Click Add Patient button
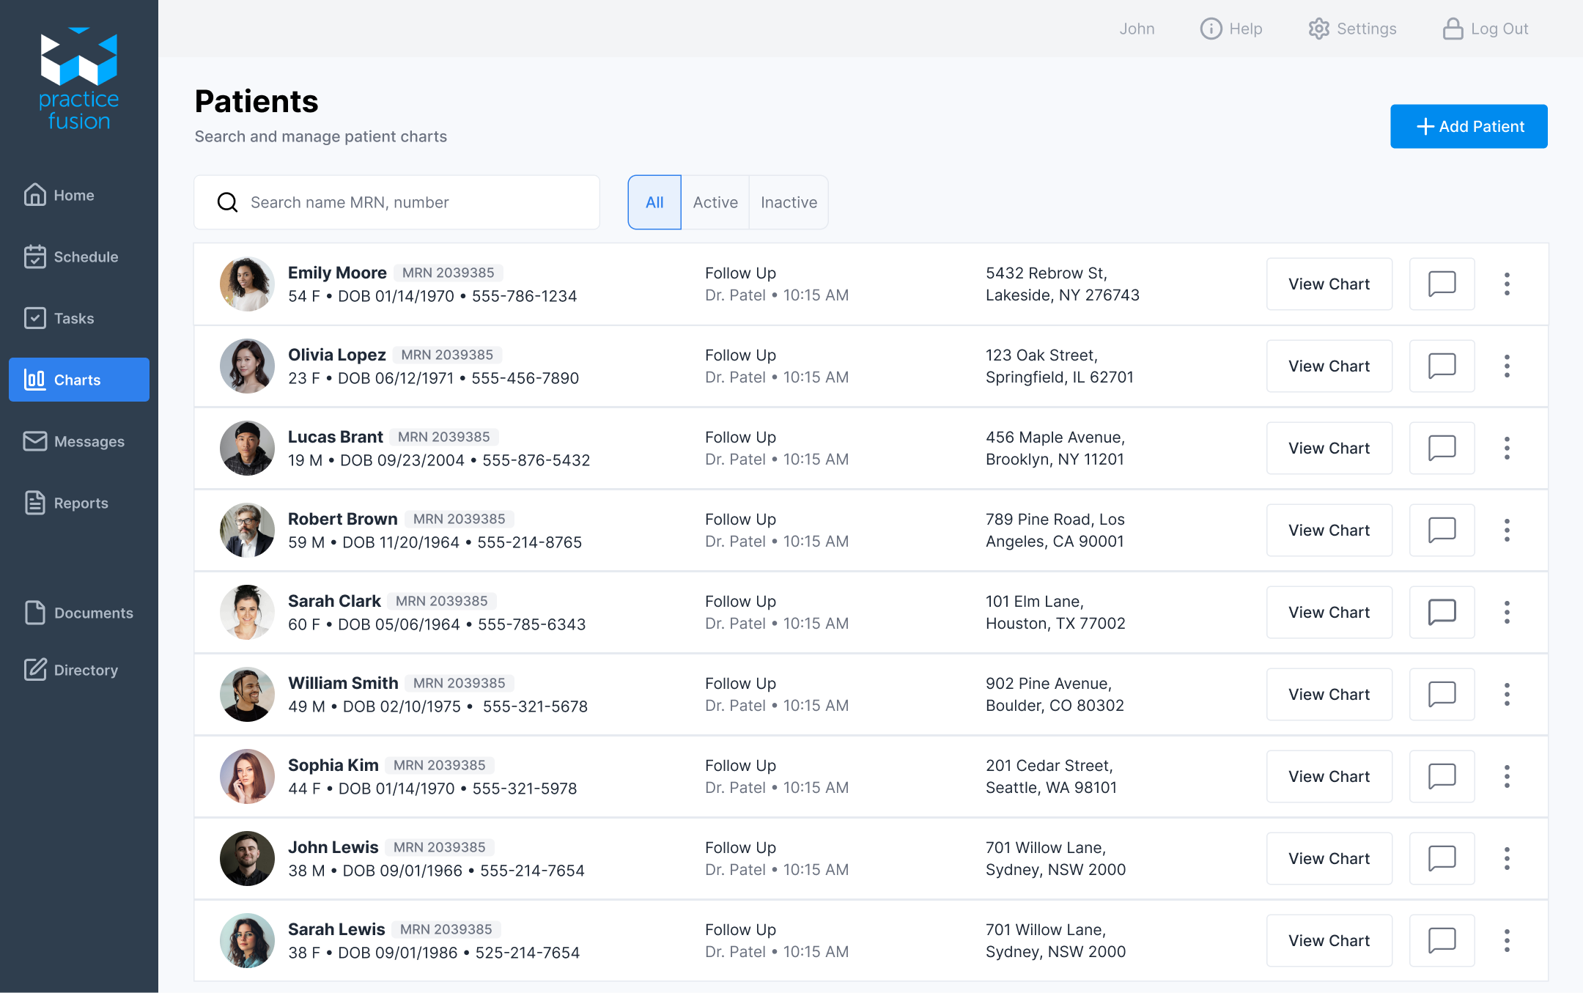The height and width of the screenshot is (993, 1583). 1469,126
